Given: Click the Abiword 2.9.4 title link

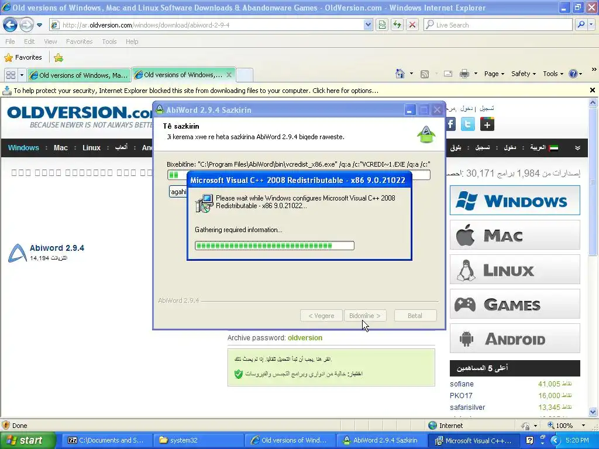Looking at the screenshot, I should pyautogui.click(x=57, y=248).
